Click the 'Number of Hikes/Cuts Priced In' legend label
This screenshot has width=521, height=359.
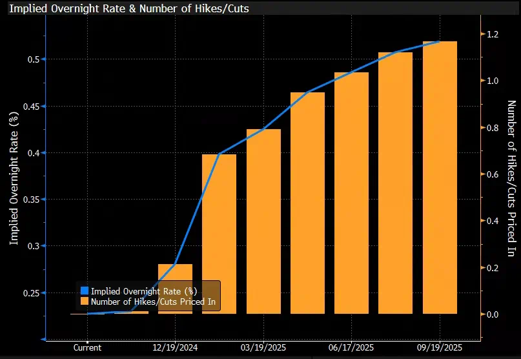pyautogui.click(x=153, y=302)
